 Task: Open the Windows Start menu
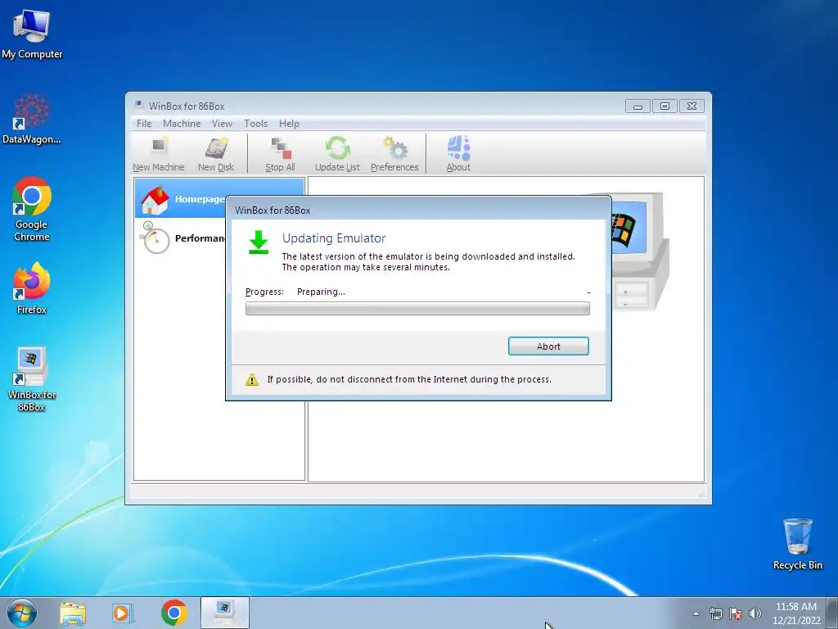point(22,613)
